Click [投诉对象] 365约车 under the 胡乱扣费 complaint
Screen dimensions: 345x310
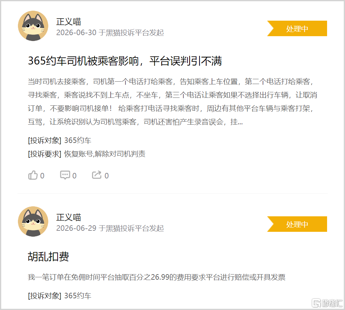[60, 296]
